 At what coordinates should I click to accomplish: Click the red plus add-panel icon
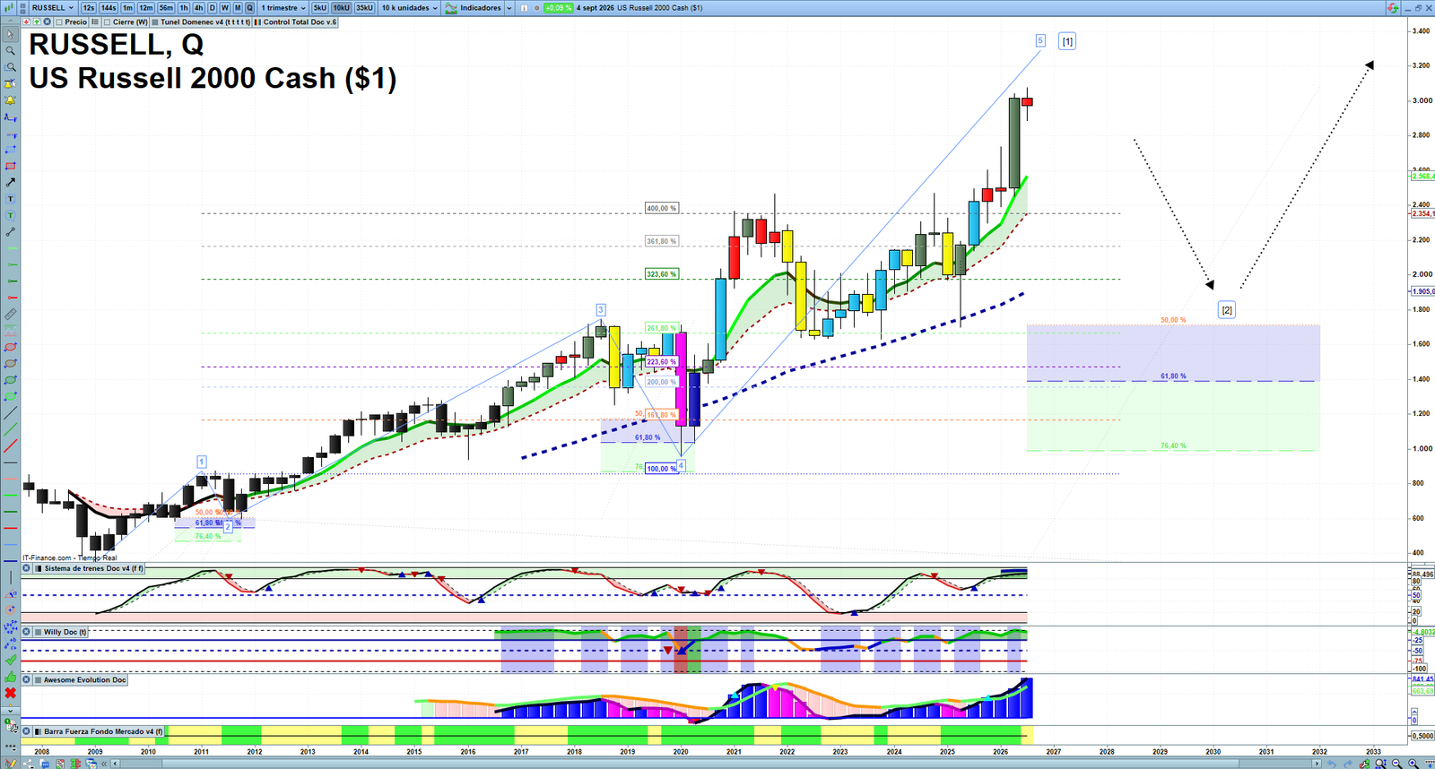(x=26, y=22)
